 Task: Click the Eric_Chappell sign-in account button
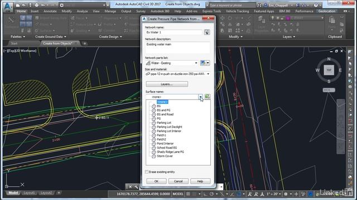click(279, 5)
